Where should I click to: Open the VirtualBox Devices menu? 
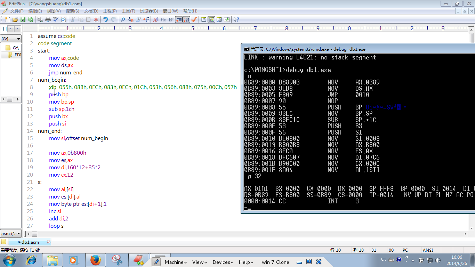coord(223,262)
